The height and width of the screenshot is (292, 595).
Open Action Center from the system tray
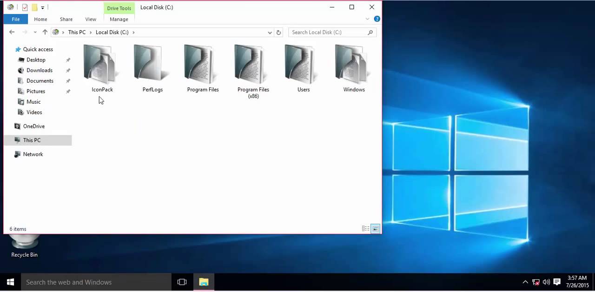click(556, 282)
